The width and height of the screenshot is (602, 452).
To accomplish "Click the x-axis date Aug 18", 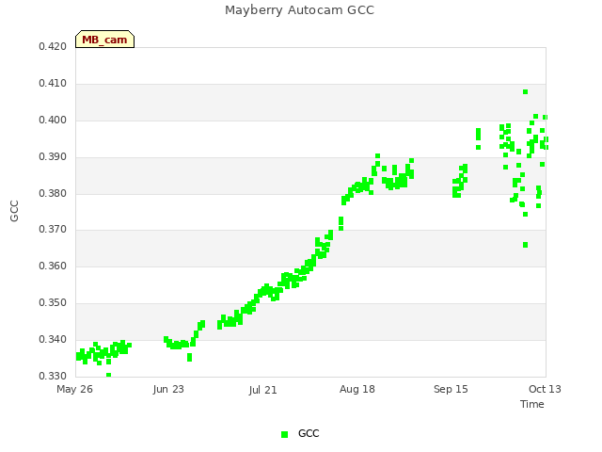I will pyautogui.click(x=357, y=389).
